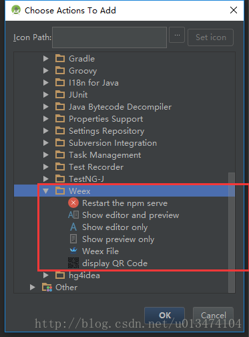Open icon path browse ellipsis button
249x337 pixels.
pyautogui.click(x=177, y=35)
